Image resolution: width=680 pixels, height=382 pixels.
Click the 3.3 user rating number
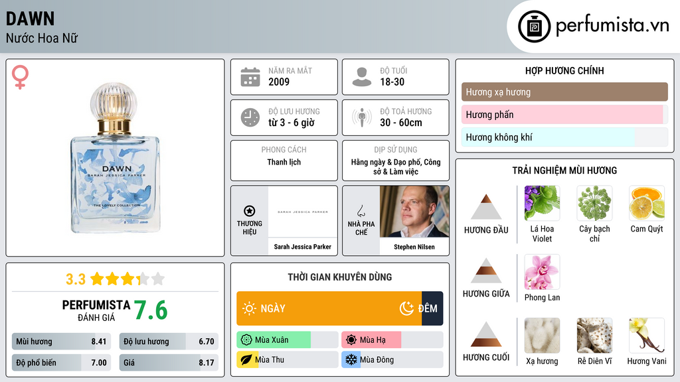pos(76,279)
